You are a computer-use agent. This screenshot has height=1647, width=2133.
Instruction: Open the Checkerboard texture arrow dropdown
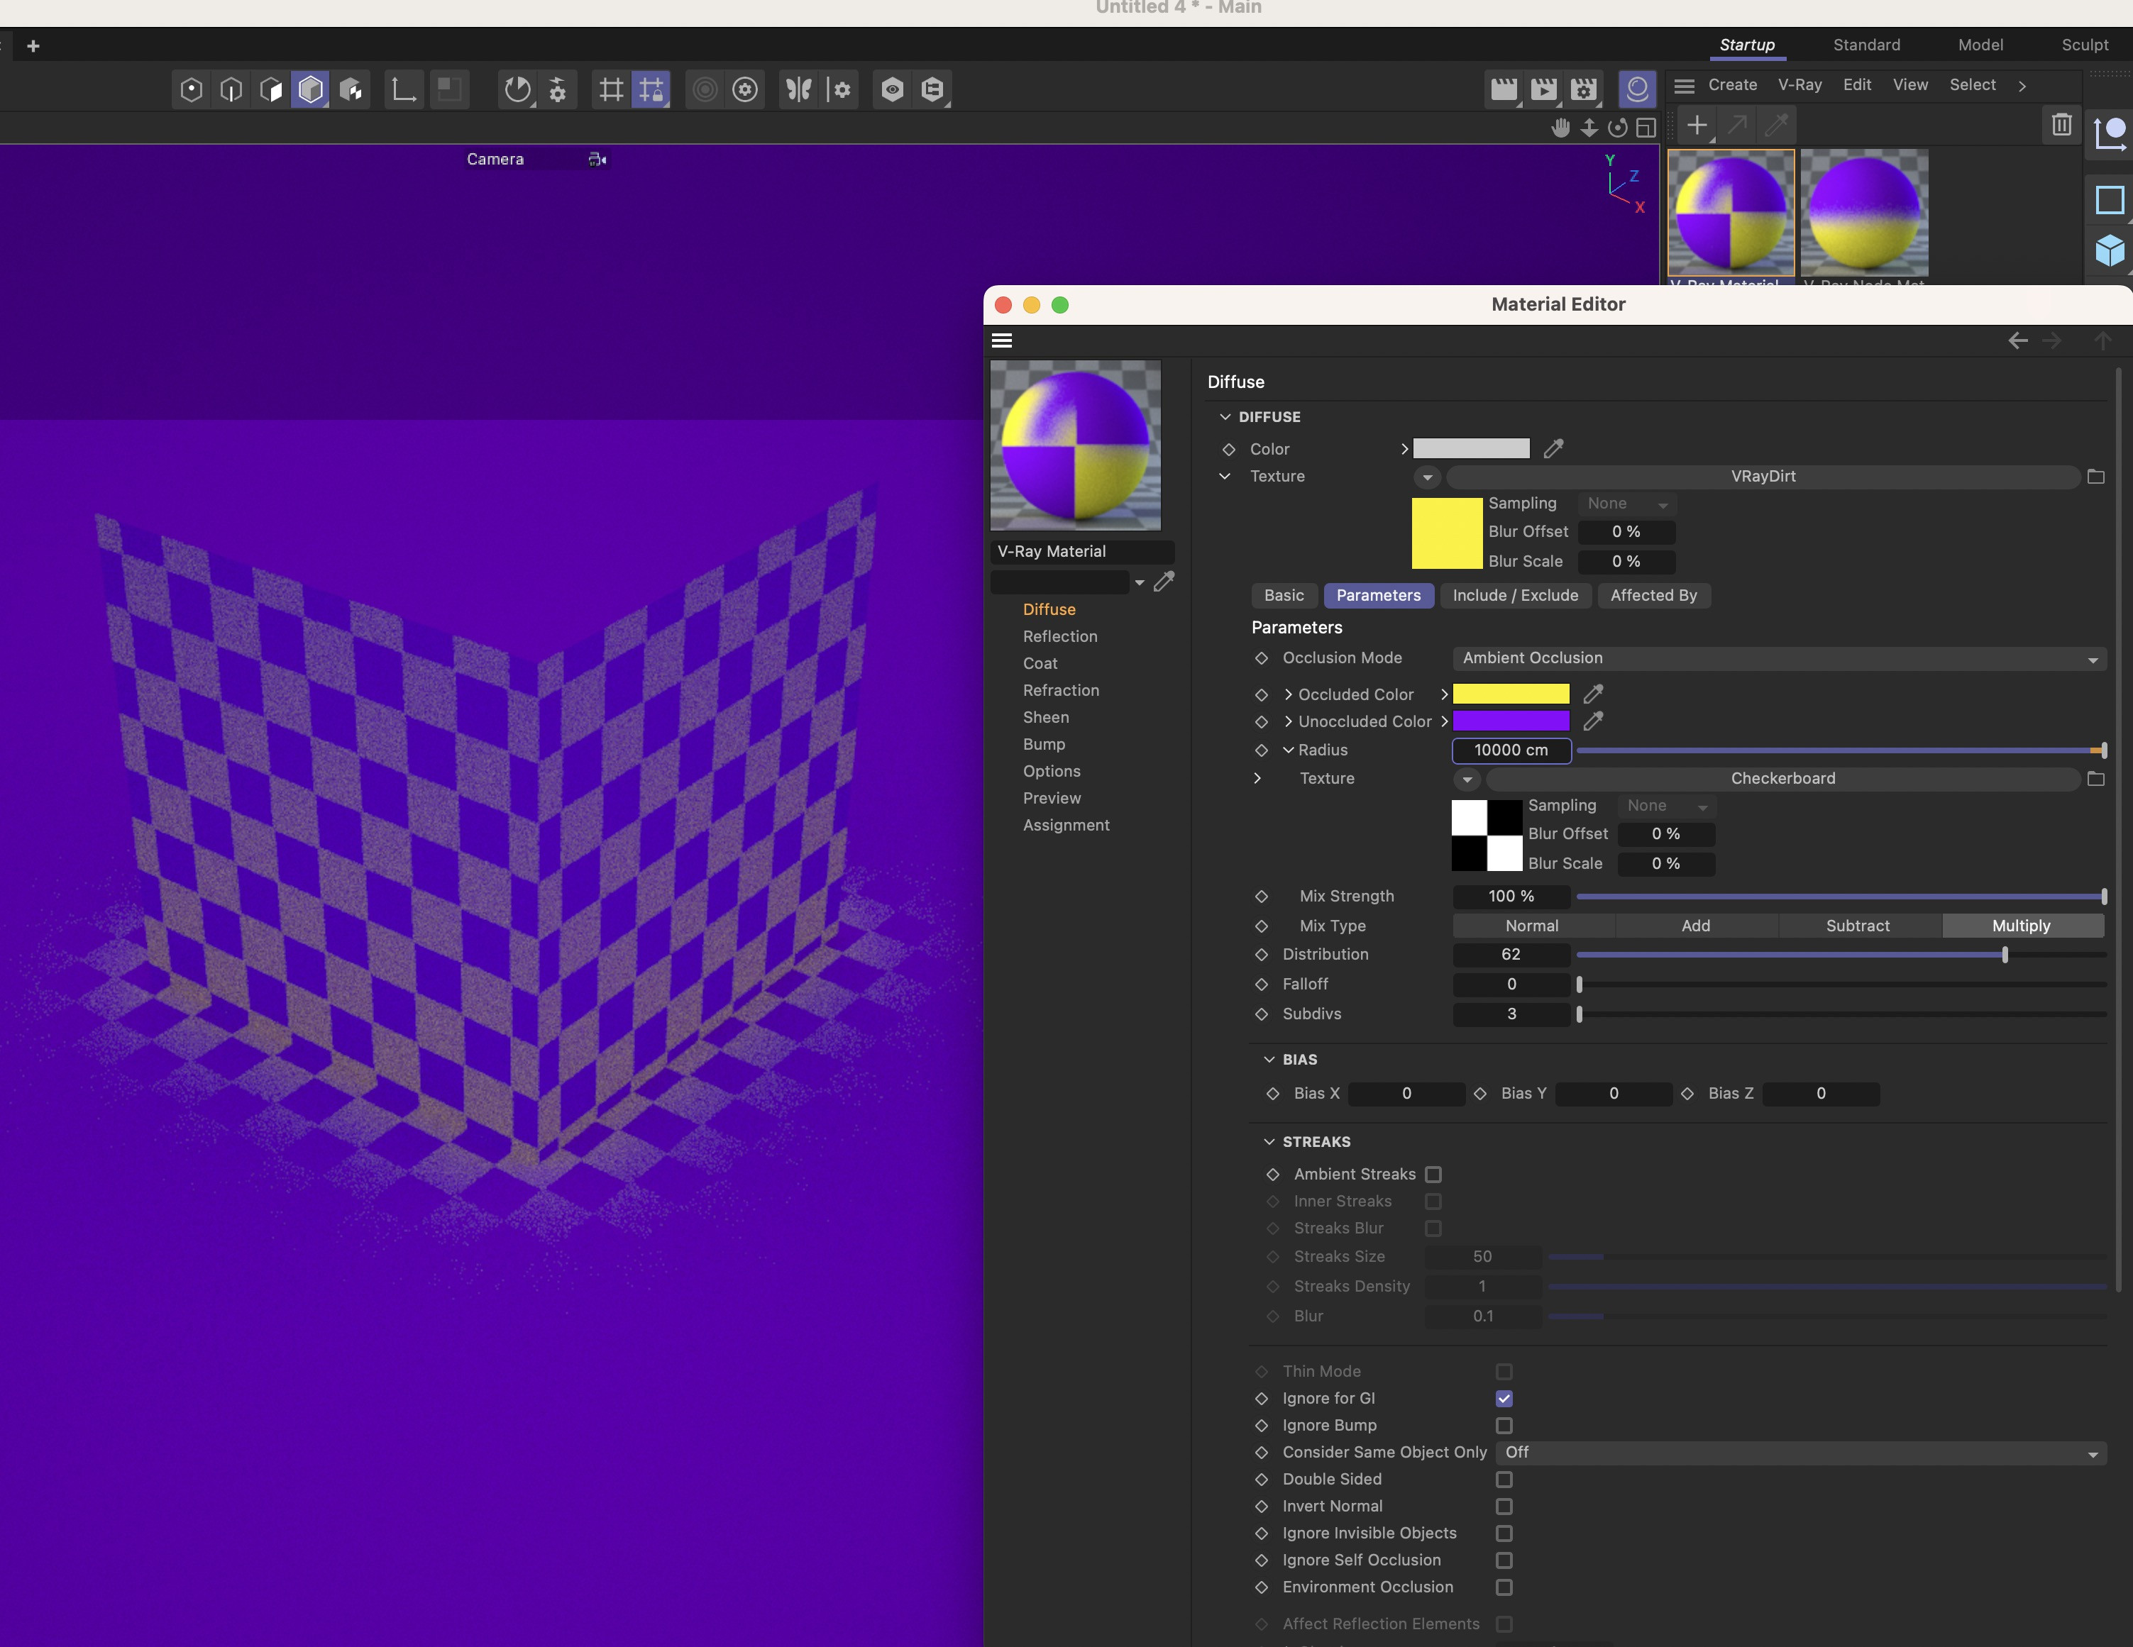pos(1467,779)
